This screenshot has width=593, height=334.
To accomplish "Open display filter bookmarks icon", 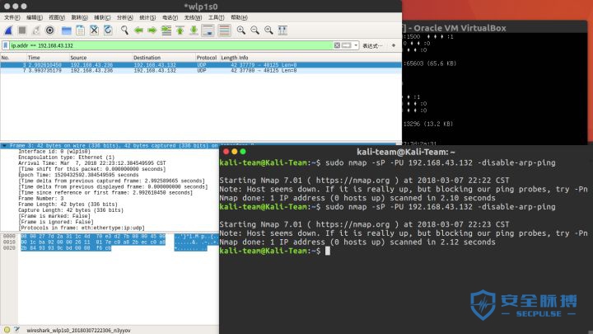I will [x=5, y=45].
